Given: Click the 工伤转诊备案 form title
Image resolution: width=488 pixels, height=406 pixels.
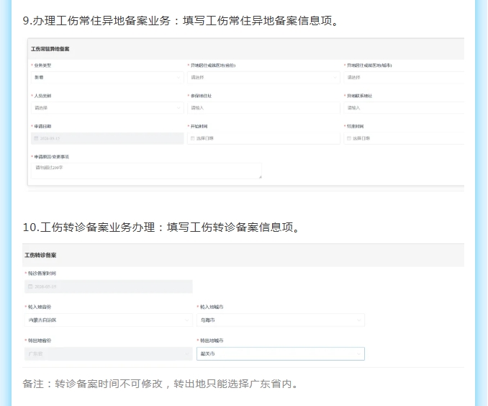Looking at the screenshot, I should point(40,255).
